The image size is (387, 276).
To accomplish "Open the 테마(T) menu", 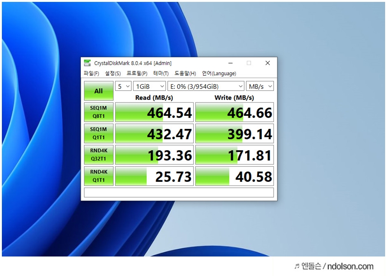I will pyautogui.click(x=161, y=73).
